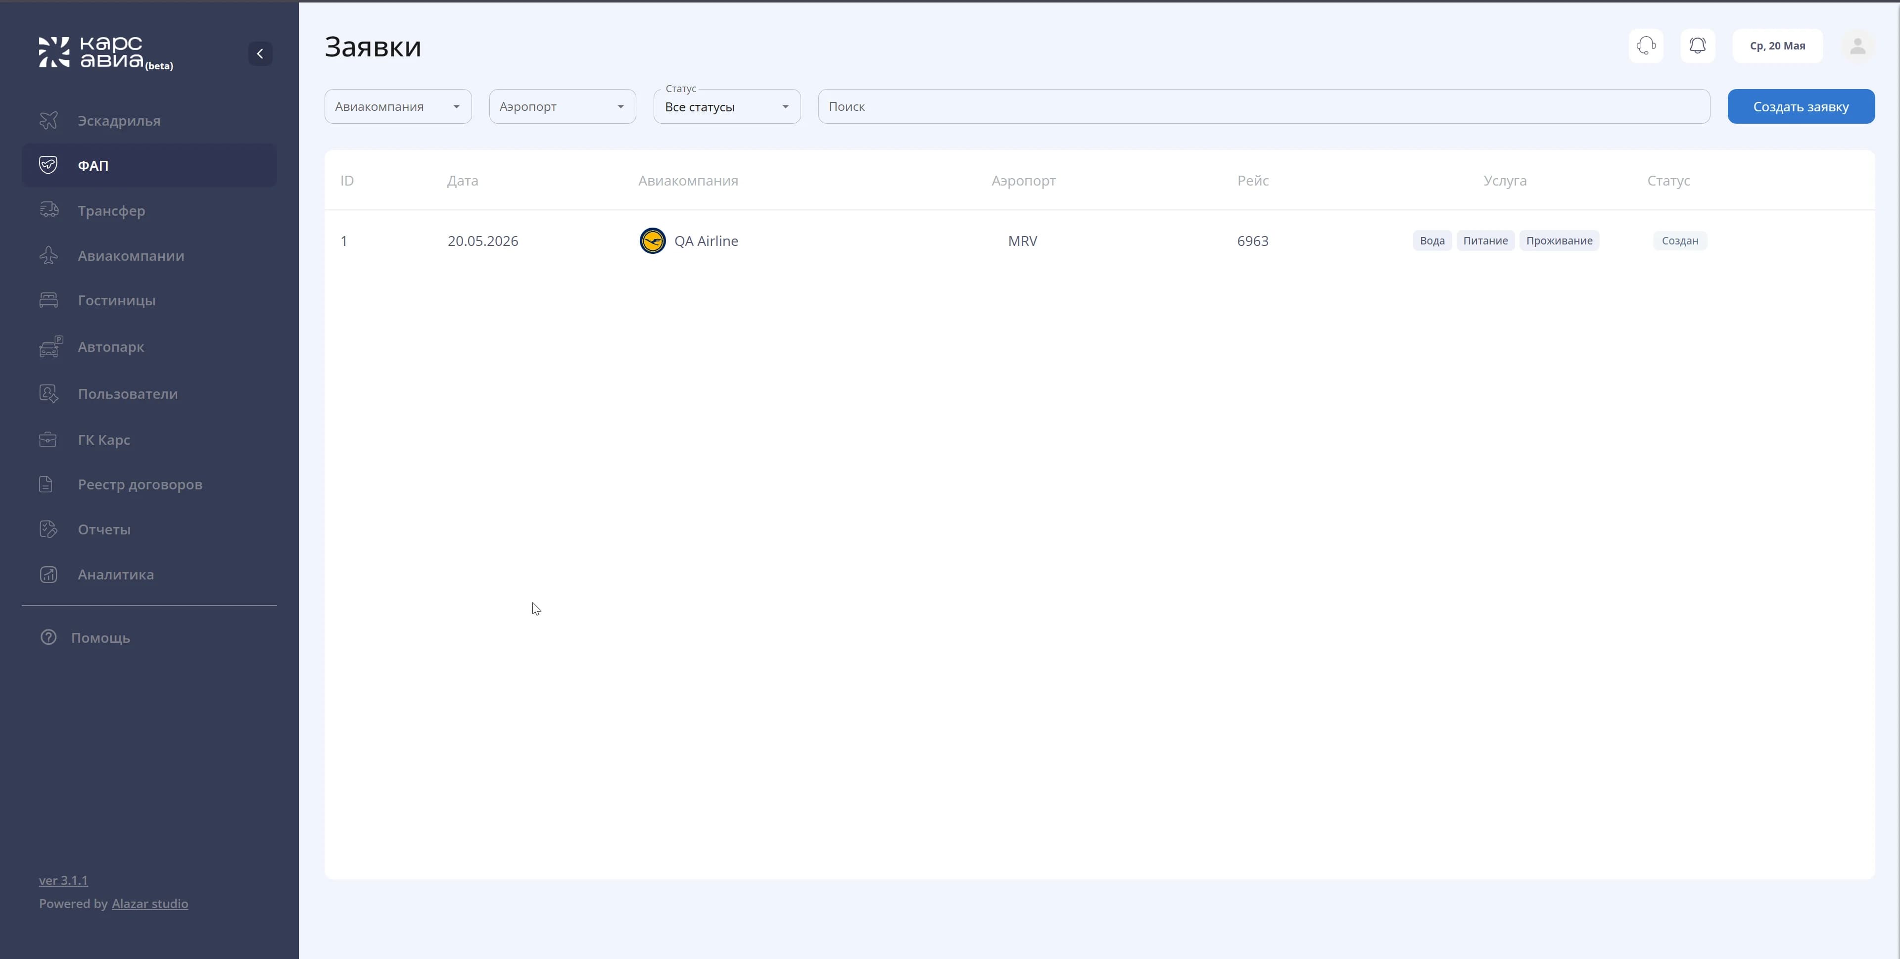Expand the Авиакомпания filter dropdown
Screen dimensions: 1900x959
coord(397,106)
